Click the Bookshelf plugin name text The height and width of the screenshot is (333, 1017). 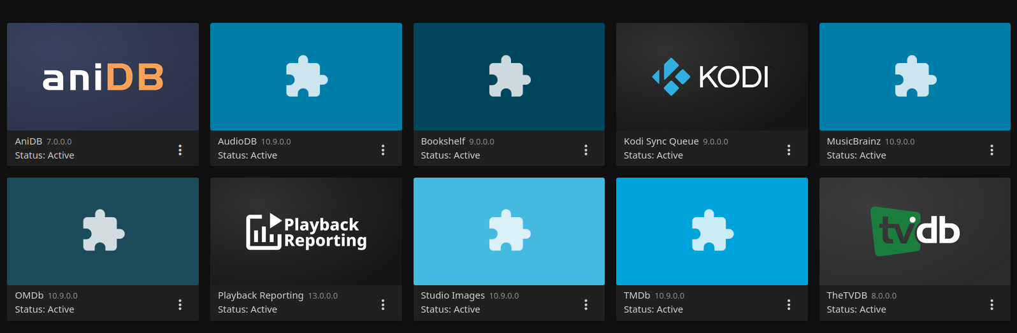[x=443, y=141]
